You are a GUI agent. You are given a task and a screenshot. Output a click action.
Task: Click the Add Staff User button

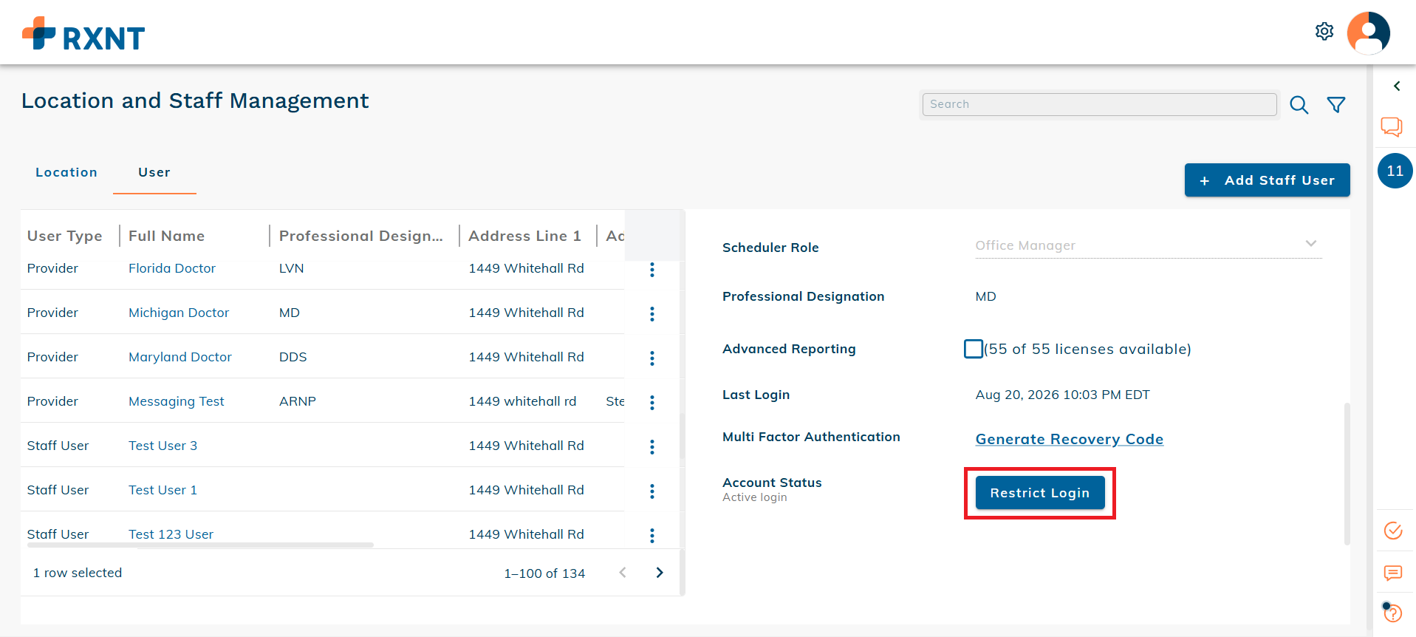pos(1268,180)
